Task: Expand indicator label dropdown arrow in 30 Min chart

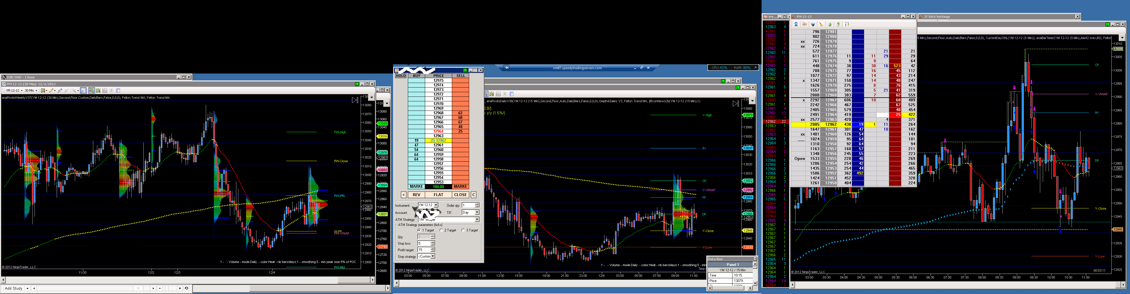Action: coord(372,97)
